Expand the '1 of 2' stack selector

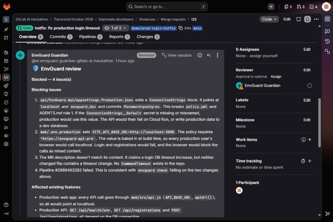tap(115, 28)
